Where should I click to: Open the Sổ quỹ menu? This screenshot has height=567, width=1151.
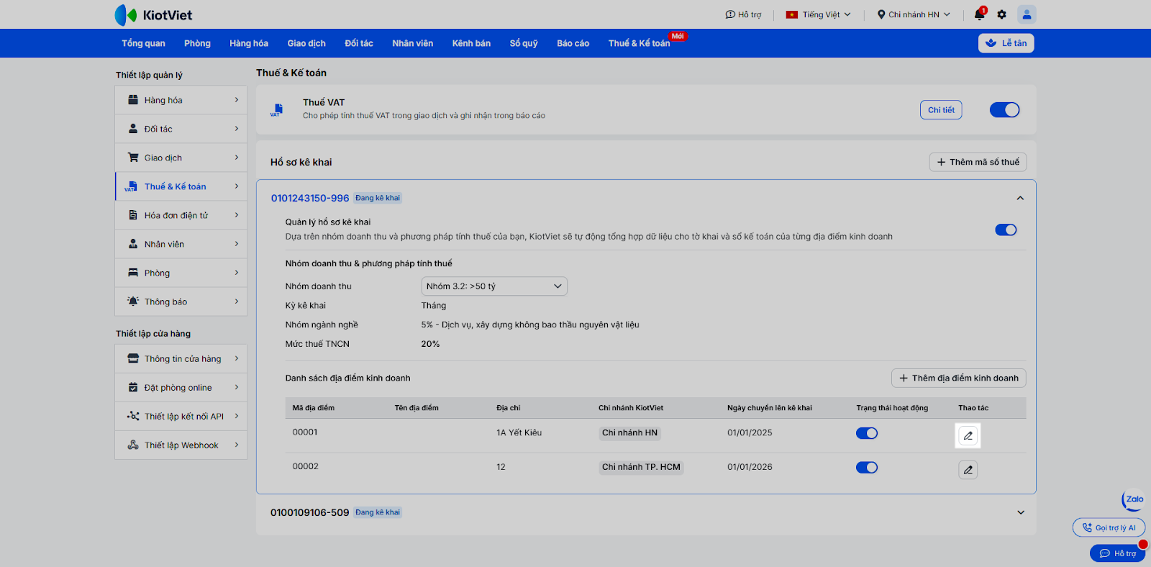pos(524,43)
